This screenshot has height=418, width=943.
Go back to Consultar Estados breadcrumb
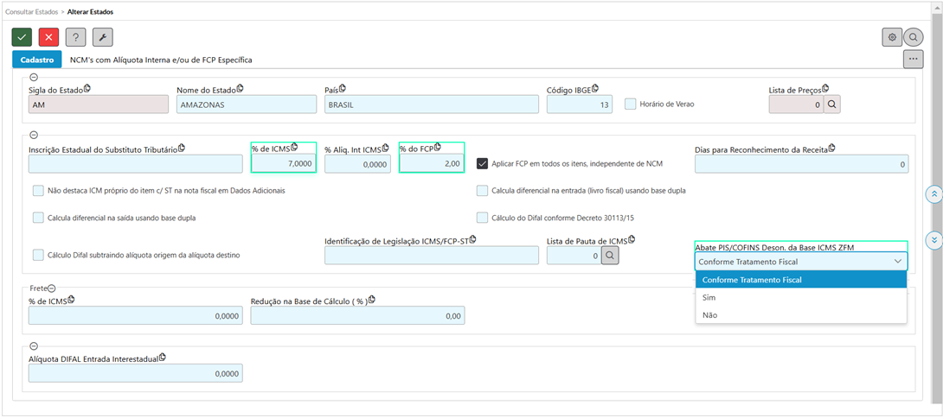[31, 12]
